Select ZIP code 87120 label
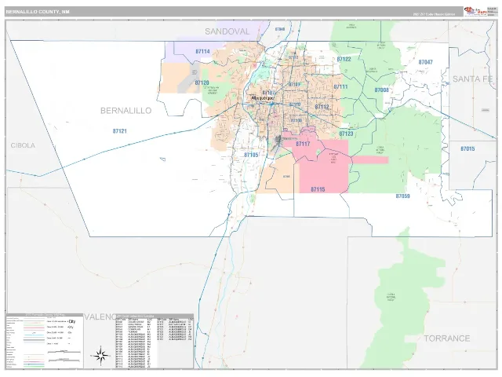502x377 pixels. 202,83
